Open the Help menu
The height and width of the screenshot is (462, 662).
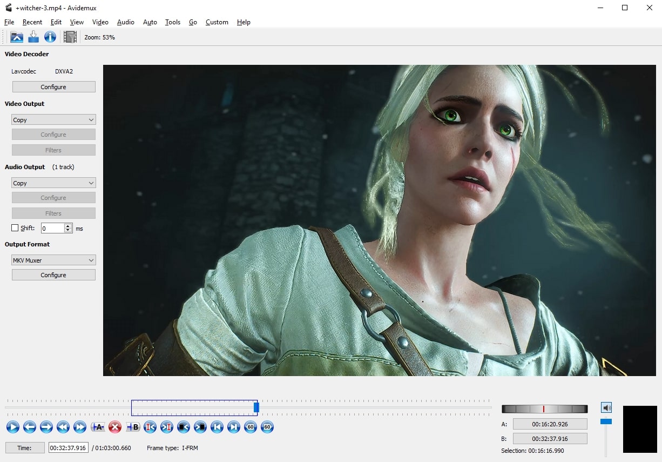[244, 22]
